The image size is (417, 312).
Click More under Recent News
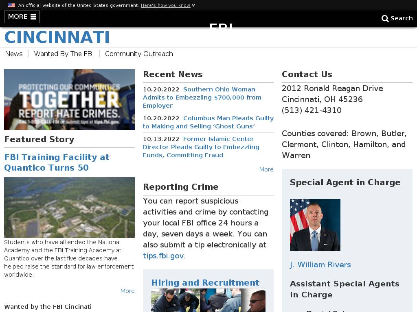pyautogui.click(x=266, y=169)
